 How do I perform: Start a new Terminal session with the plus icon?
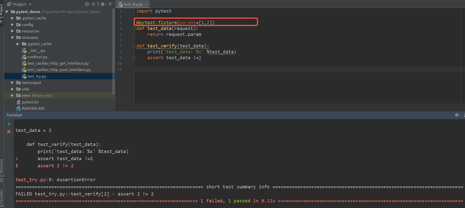point(9,124)
